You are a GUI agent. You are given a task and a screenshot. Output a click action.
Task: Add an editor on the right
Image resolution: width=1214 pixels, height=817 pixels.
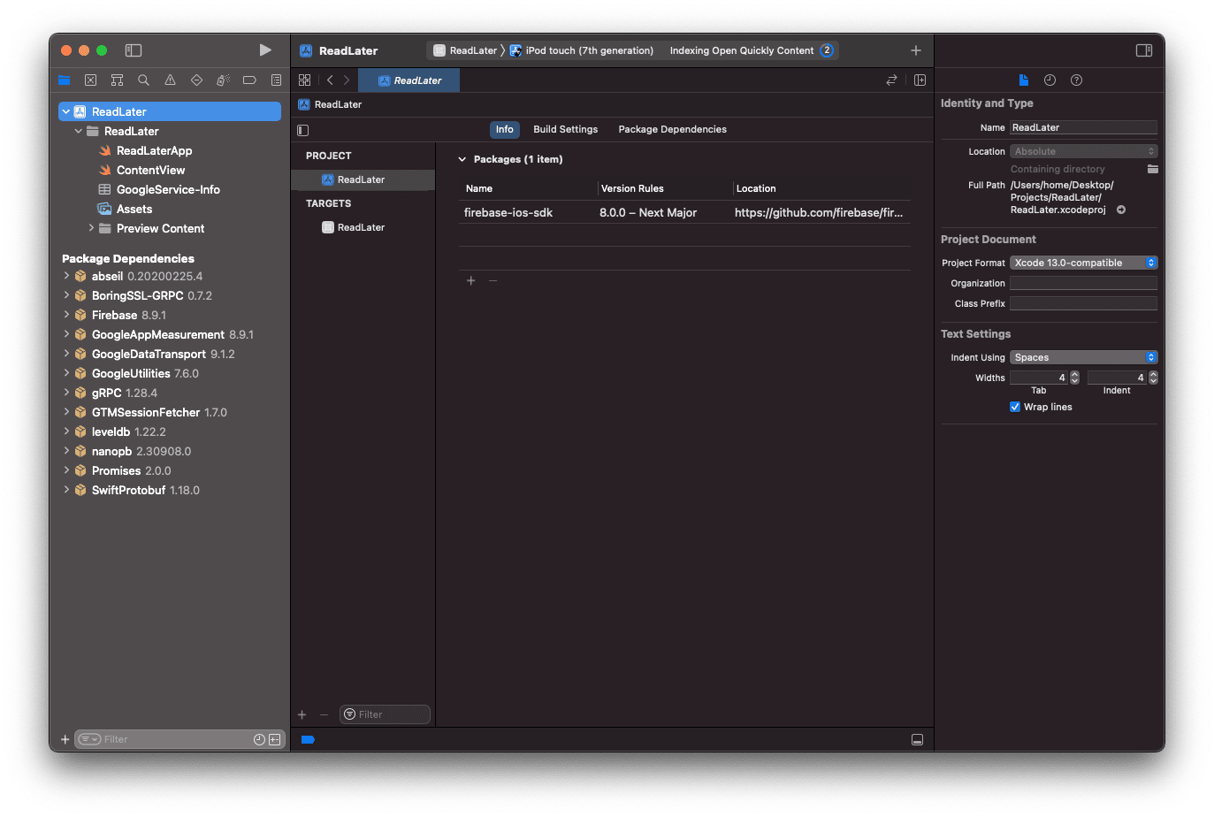point(920,80)
